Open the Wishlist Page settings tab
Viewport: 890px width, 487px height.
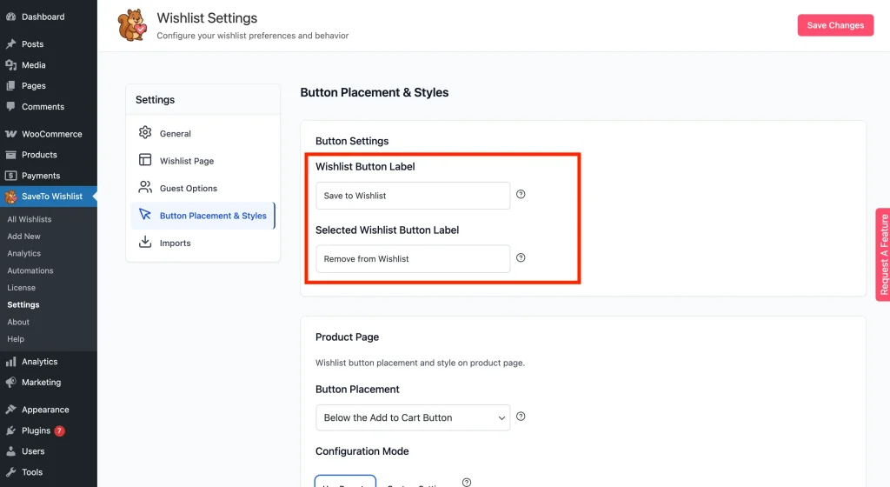(x=203, y=161)
